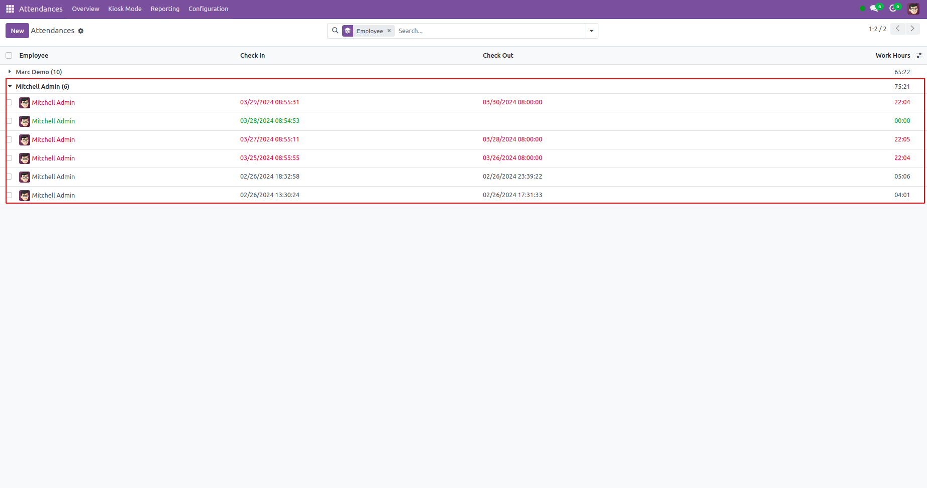Click avatar in 03/27/2024 08:55:11 row

pos(25,140)
